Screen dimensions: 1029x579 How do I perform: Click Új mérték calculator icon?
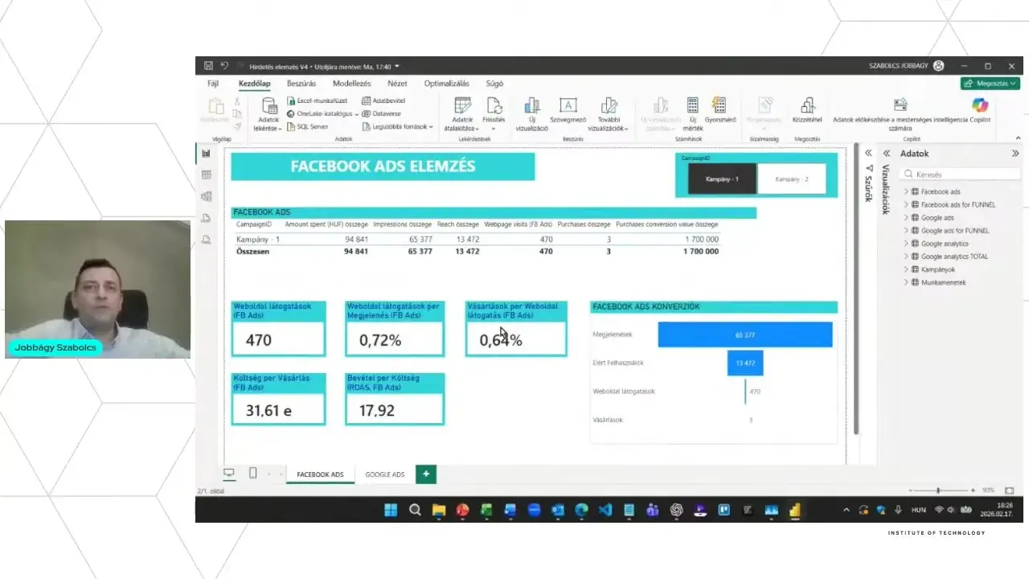pos(692,105)
